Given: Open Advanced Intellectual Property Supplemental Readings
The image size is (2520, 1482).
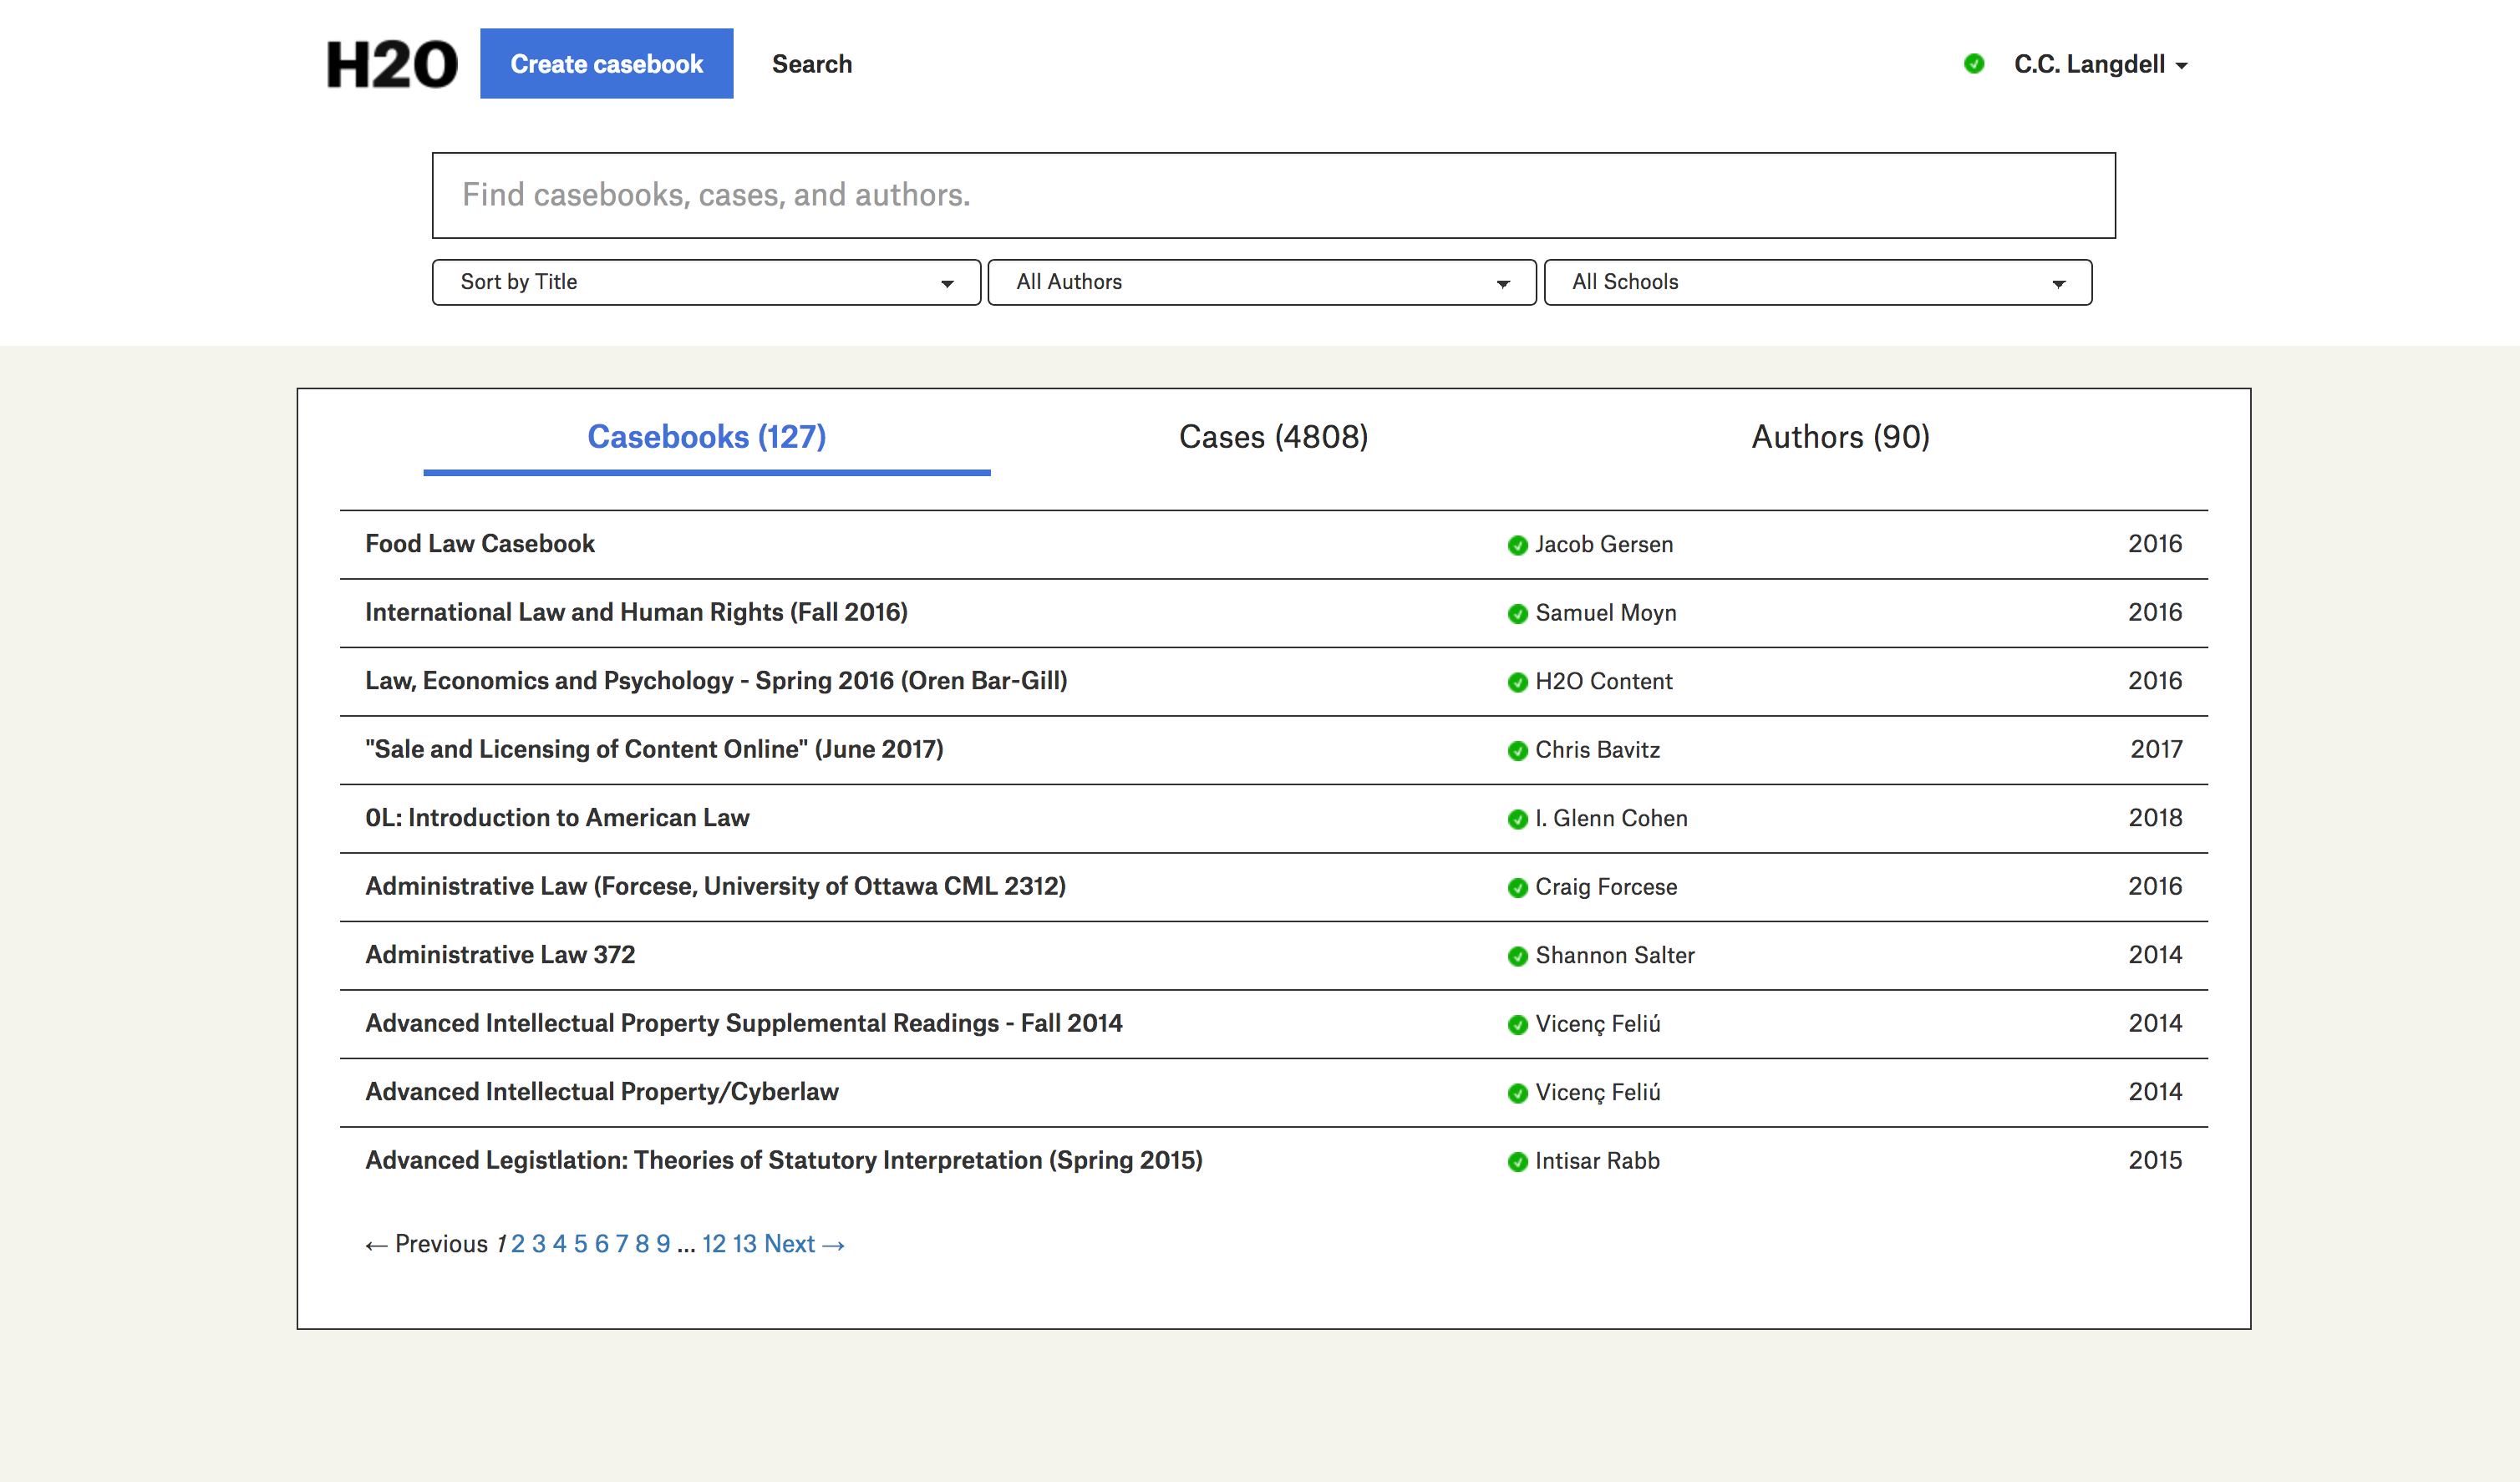Looking at the screenshot, I should [x=743, y=1023].
